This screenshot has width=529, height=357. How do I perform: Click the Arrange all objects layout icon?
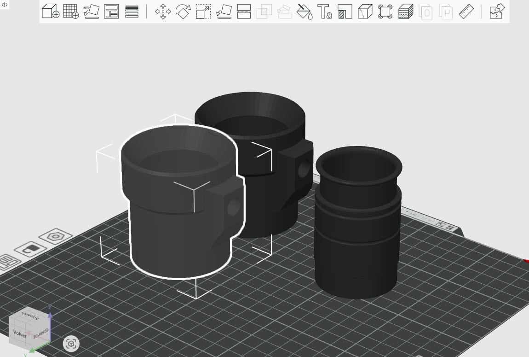111,12
